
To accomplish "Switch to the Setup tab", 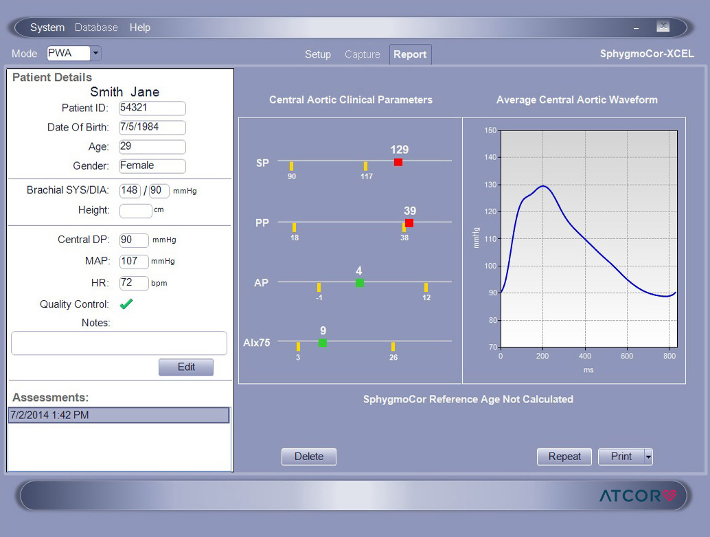I will coord(318,54).
